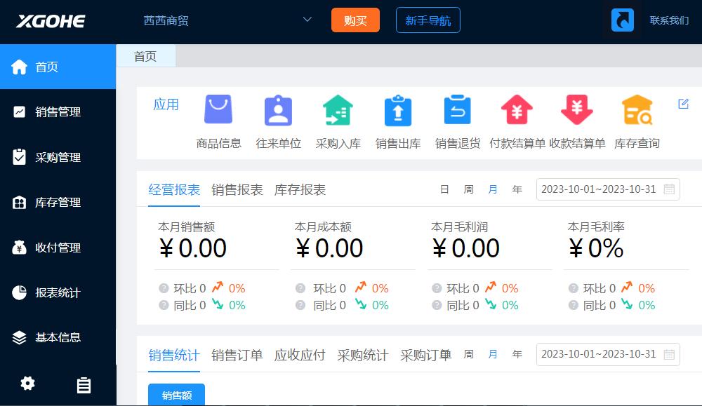This screenshot has width=702, height=406.
Task: Switch to the 销售订单 tab
Action: coord(237,355)
